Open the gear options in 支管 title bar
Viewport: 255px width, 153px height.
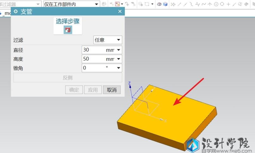16,11
